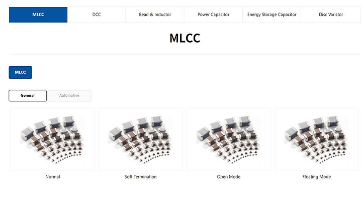The width and height of the screenshot is (362, 206).
Task: Click the largest gray capacitor in Normal image
Action: 27,133
